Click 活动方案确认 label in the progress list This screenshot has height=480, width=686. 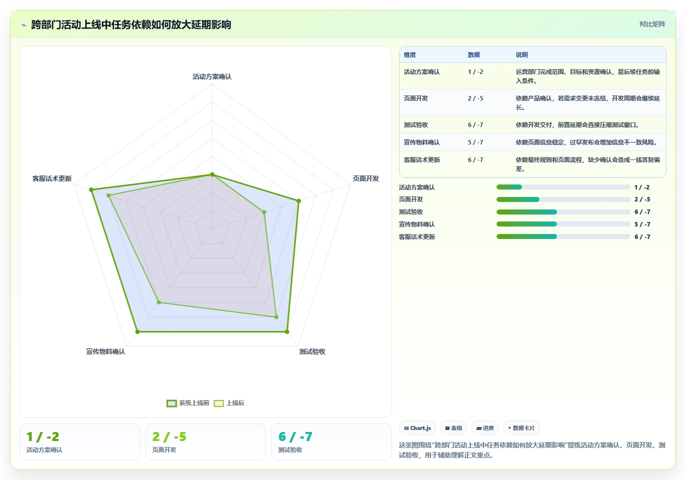[x=417, y=187]
